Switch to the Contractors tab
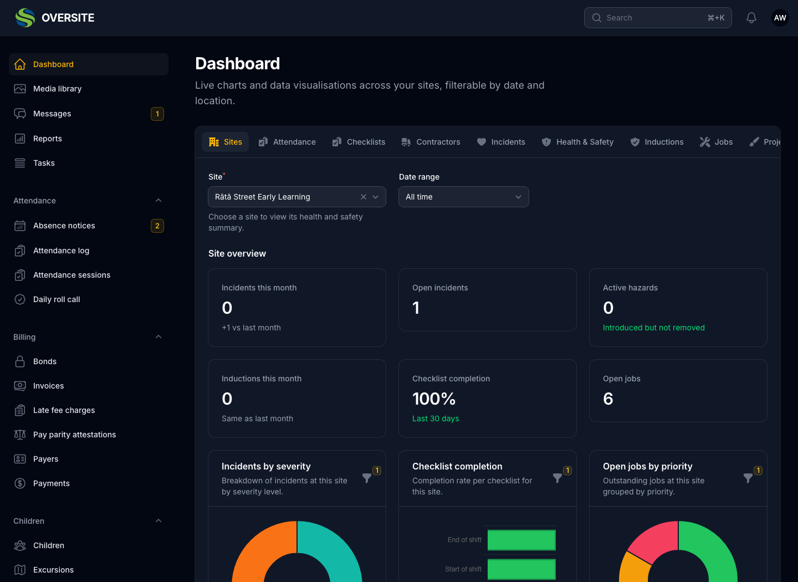 coord(431,142)
